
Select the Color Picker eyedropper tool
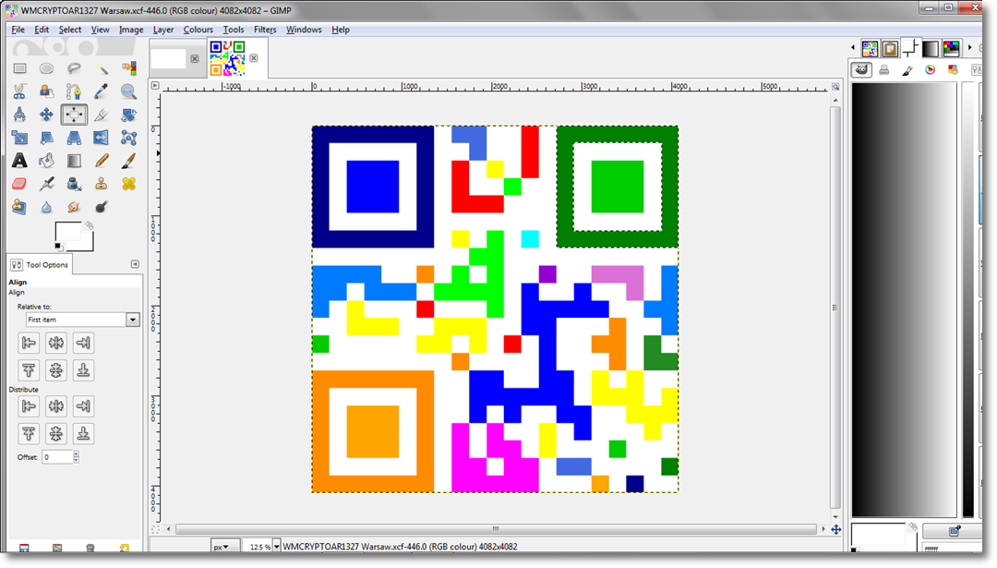(x=102, y=91)
